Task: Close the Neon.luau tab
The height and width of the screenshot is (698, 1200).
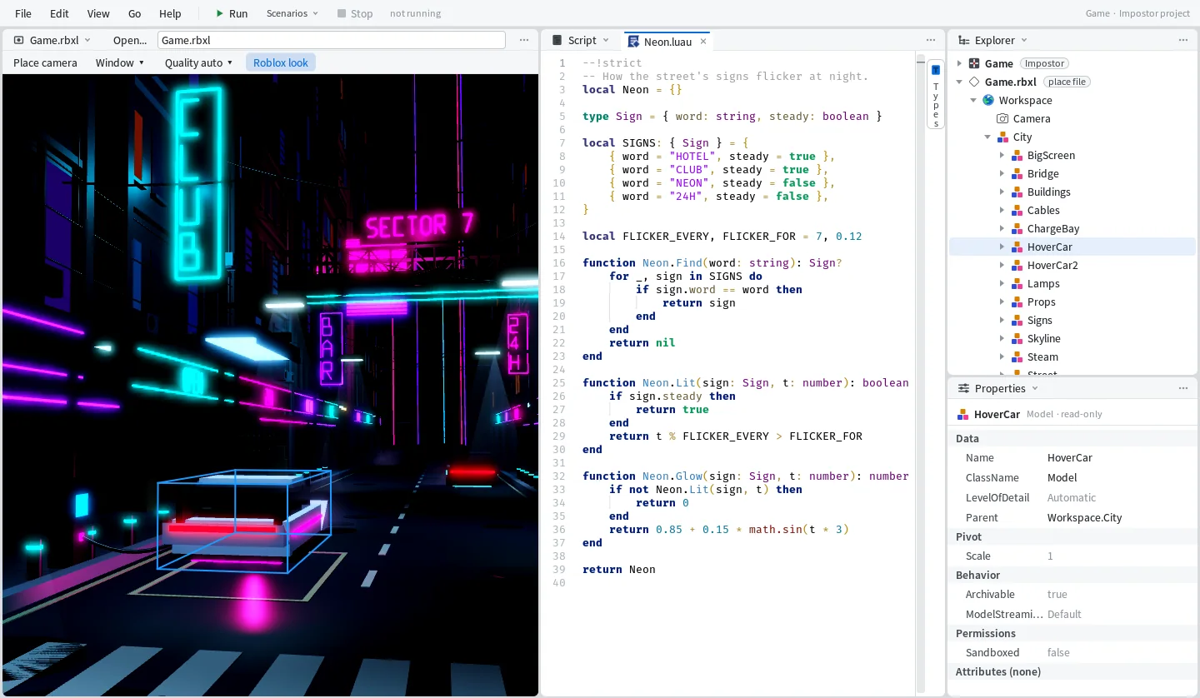Action: point(703,41)
